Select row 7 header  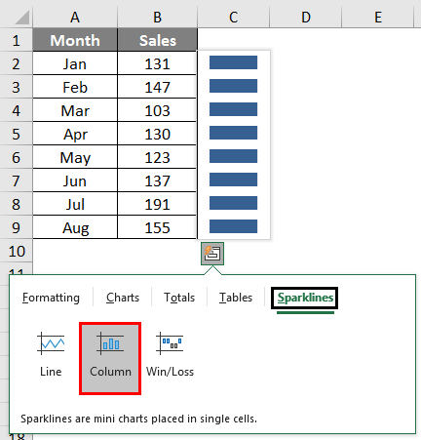tap(17, 180)
